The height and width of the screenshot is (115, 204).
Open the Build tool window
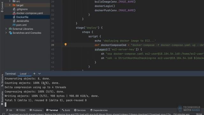[x=66, y=110]
